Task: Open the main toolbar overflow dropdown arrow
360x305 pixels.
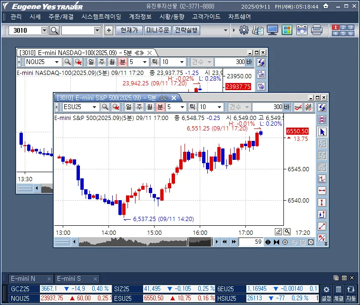Action: click(x=225, y=30)
